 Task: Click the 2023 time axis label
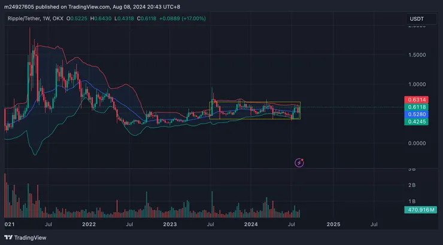tap(170, 225)
